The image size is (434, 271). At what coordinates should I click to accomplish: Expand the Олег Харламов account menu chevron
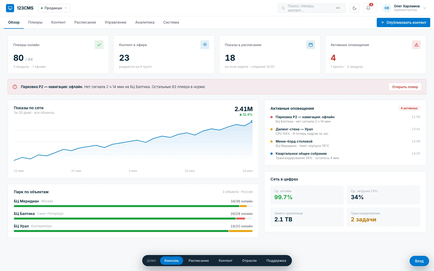click(x=425, y=8)
